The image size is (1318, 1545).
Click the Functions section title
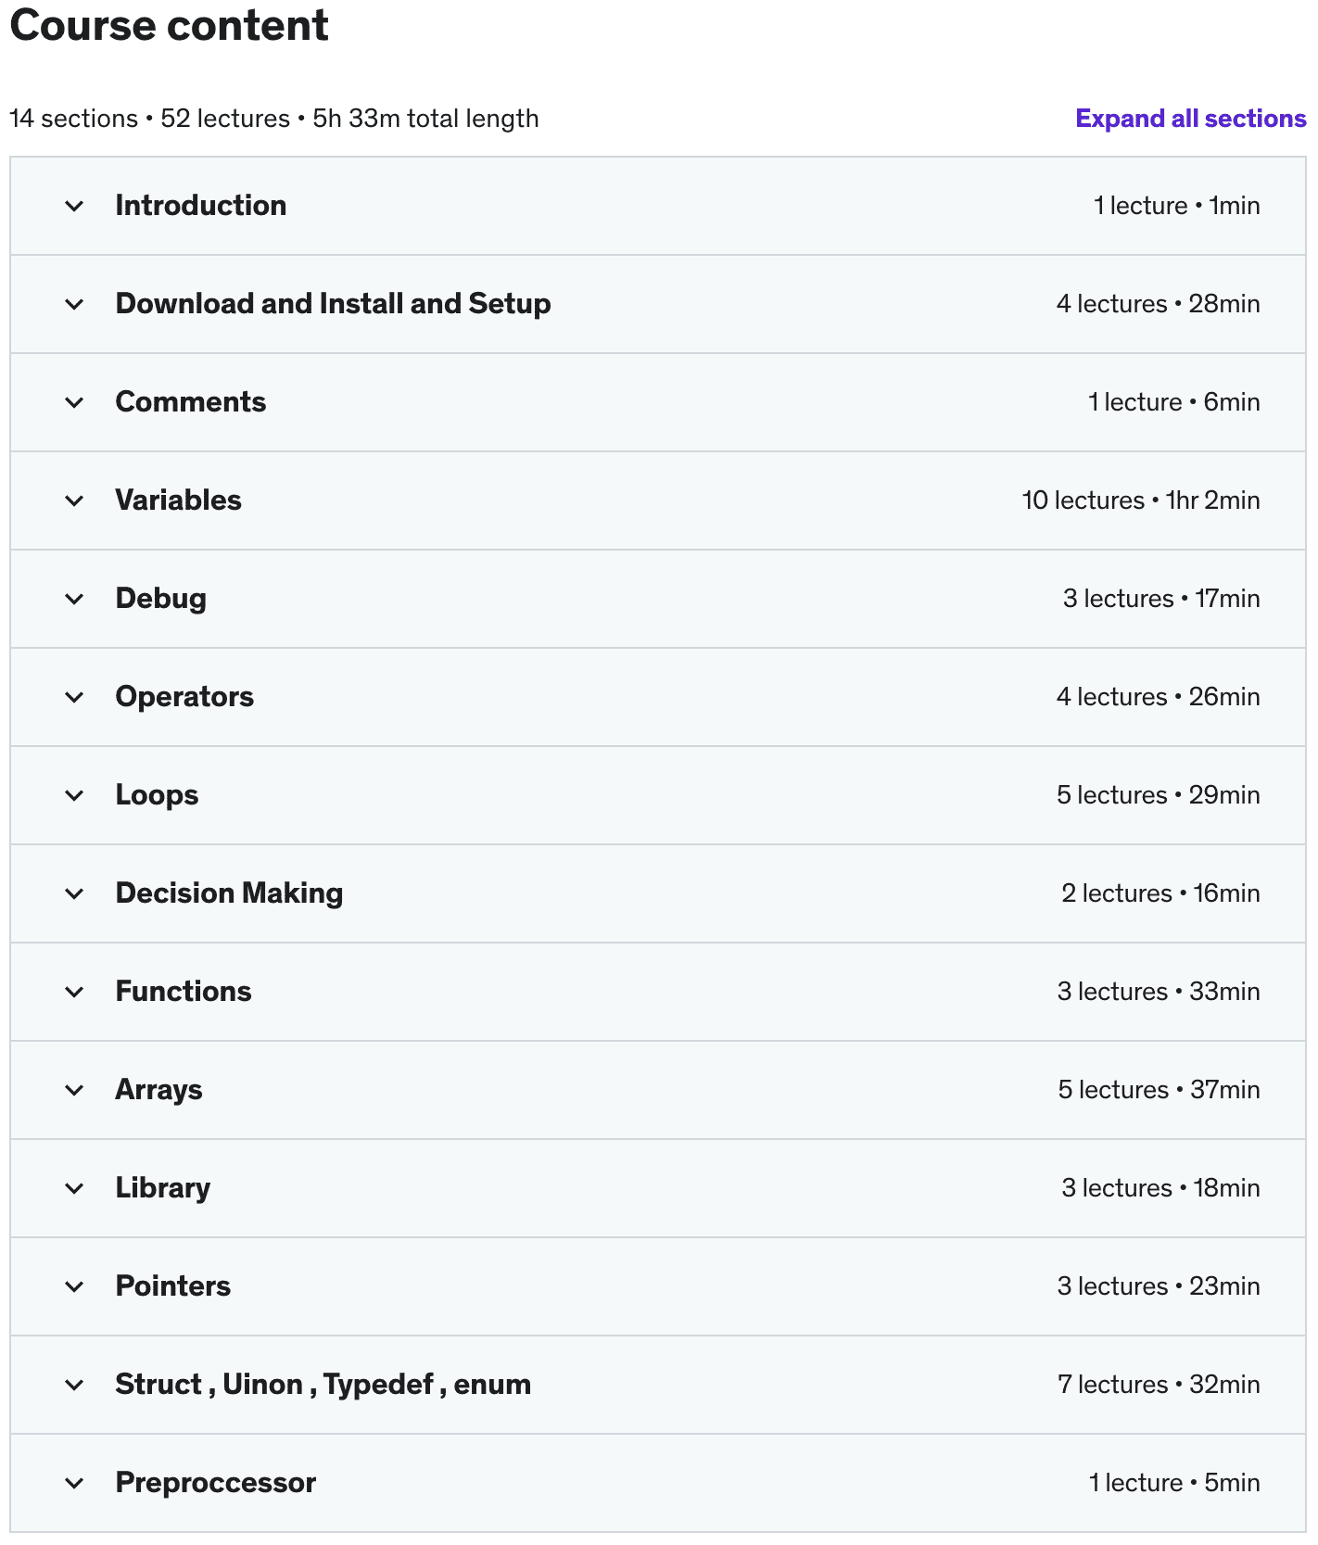184,992
